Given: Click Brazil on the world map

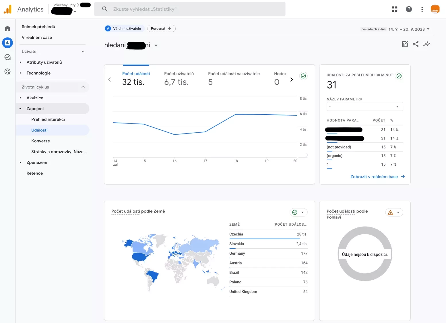Looking at the screenshot, I should [x=152, y=276].
